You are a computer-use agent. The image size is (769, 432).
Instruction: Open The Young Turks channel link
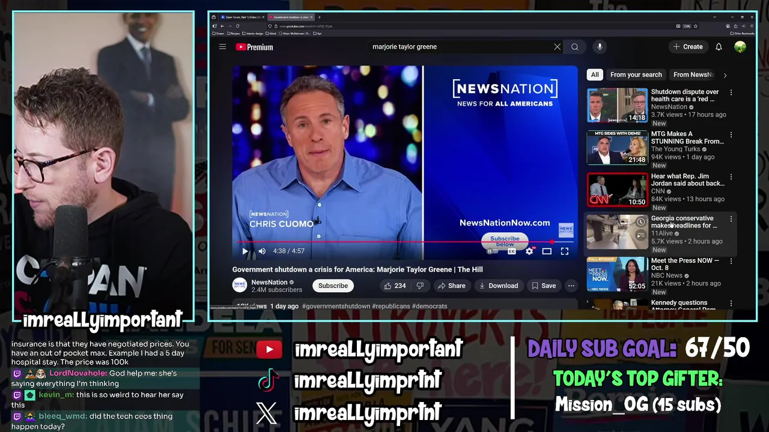tap(675, 149)
